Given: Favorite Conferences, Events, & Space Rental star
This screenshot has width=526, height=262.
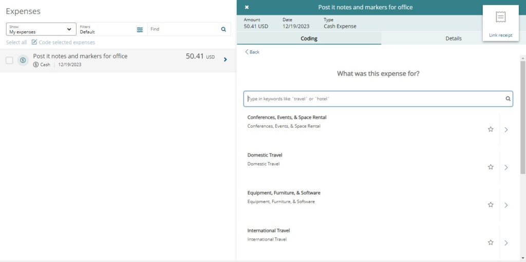Looking at the screenshot, I should 491,130.
